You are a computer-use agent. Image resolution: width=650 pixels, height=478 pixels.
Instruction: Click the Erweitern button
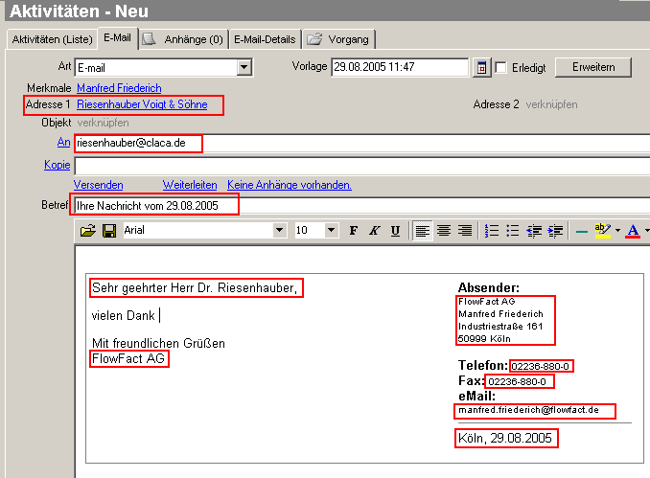click(x=593, y=67)
